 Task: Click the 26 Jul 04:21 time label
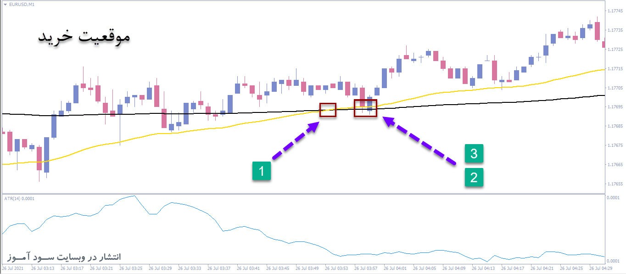click(x=542, y=268)
